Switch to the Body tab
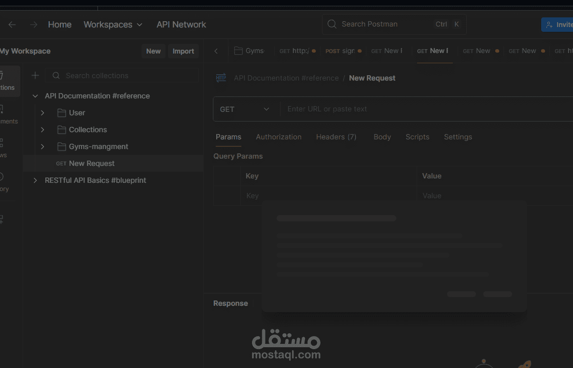This screenshot has width=573, height=368. pos(382,137)
